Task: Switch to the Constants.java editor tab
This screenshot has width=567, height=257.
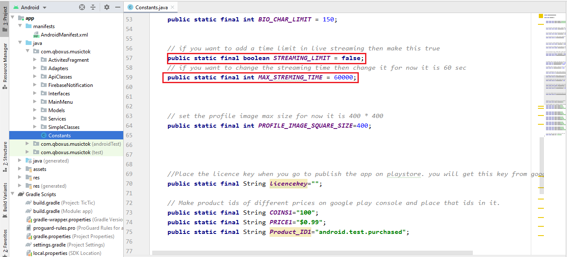Action: [x=150, y=7]
